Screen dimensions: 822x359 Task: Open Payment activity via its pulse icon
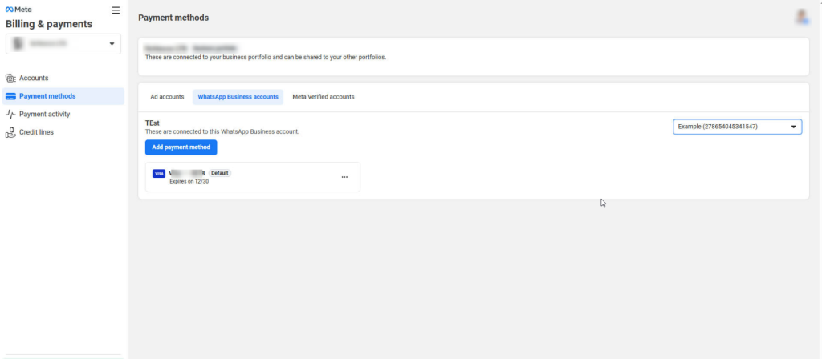click(x=10, y=114)
